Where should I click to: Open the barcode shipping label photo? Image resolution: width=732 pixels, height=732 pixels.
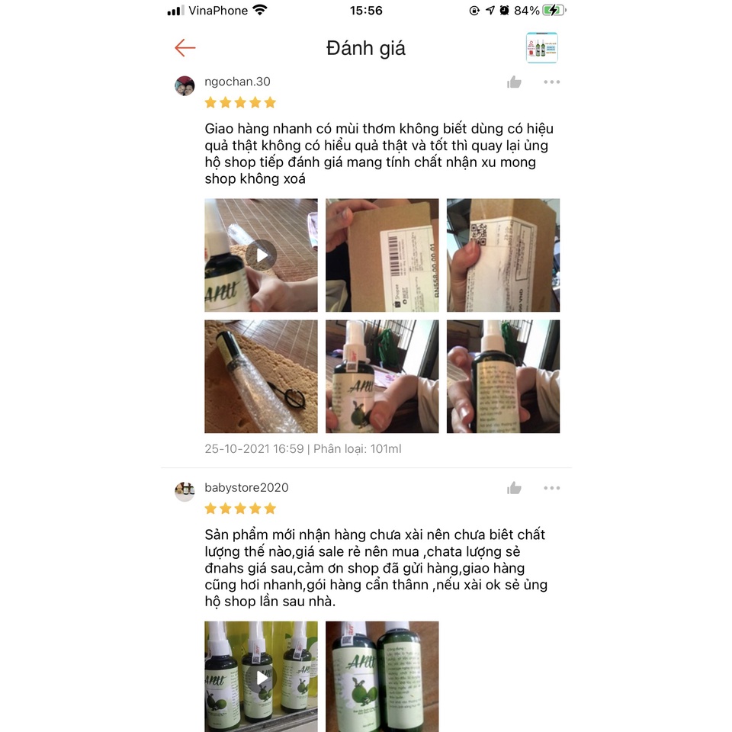382,255
